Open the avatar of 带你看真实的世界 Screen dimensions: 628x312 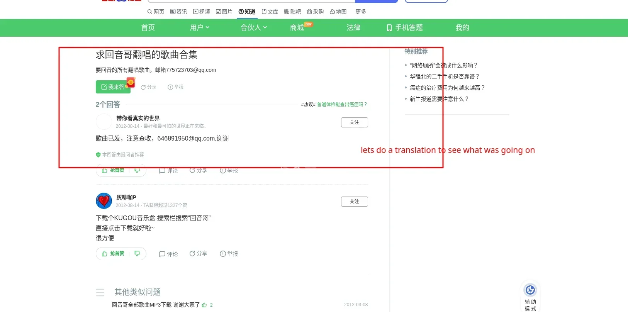104,122
